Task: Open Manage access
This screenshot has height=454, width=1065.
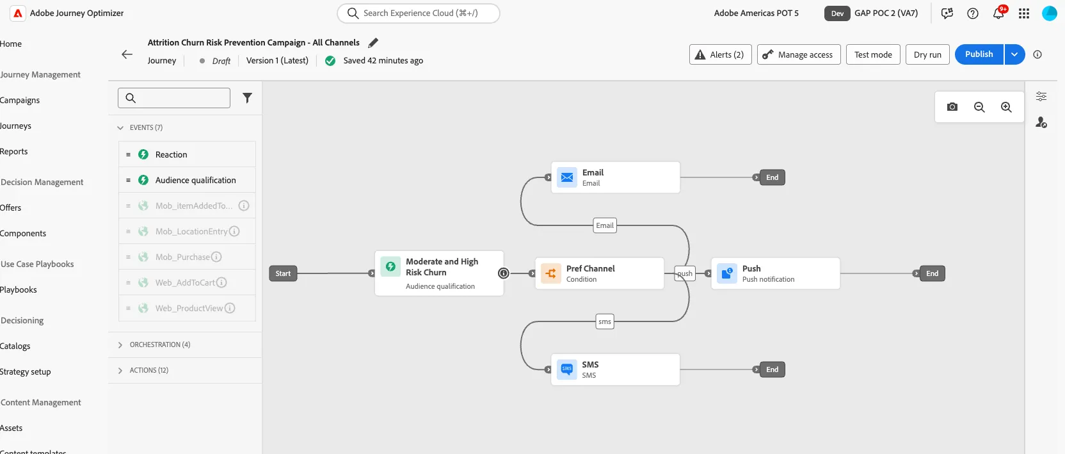Action: 797,54
